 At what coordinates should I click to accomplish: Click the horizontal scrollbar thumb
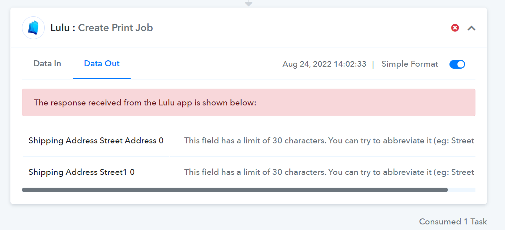click(x=235, y=190)
